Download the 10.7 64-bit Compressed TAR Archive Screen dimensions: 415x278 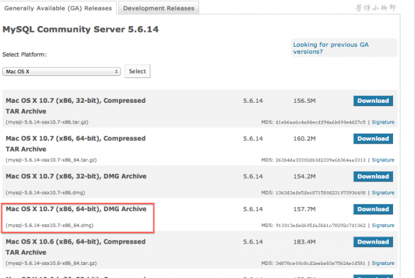tap(373, 139)
